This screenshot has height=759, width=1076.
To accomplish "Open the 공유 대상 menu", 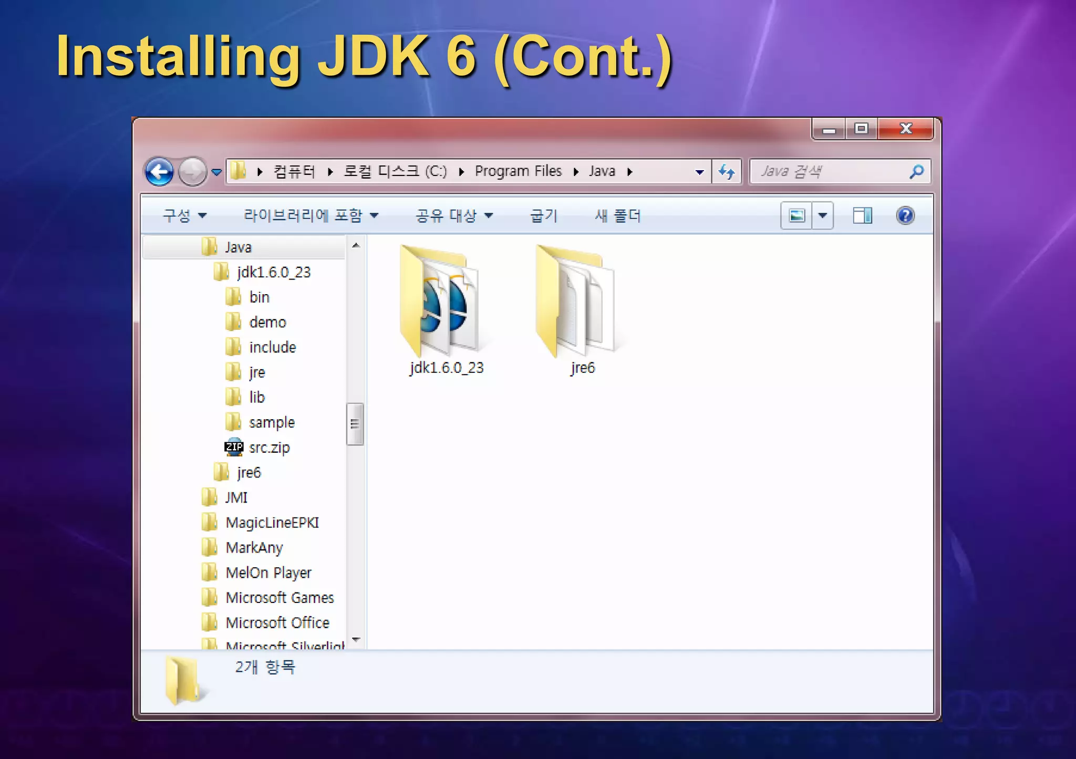I will coord(454,215).
